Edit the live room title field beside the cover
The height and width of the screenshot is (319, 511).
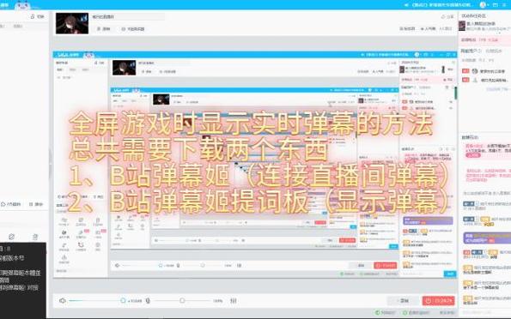click(128, 16)
